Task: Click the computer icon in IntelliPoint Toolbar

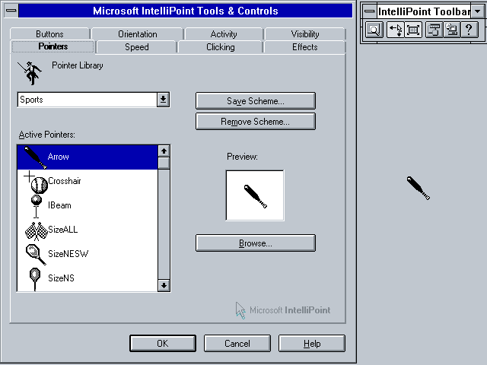Action: (x=451, y=30)
